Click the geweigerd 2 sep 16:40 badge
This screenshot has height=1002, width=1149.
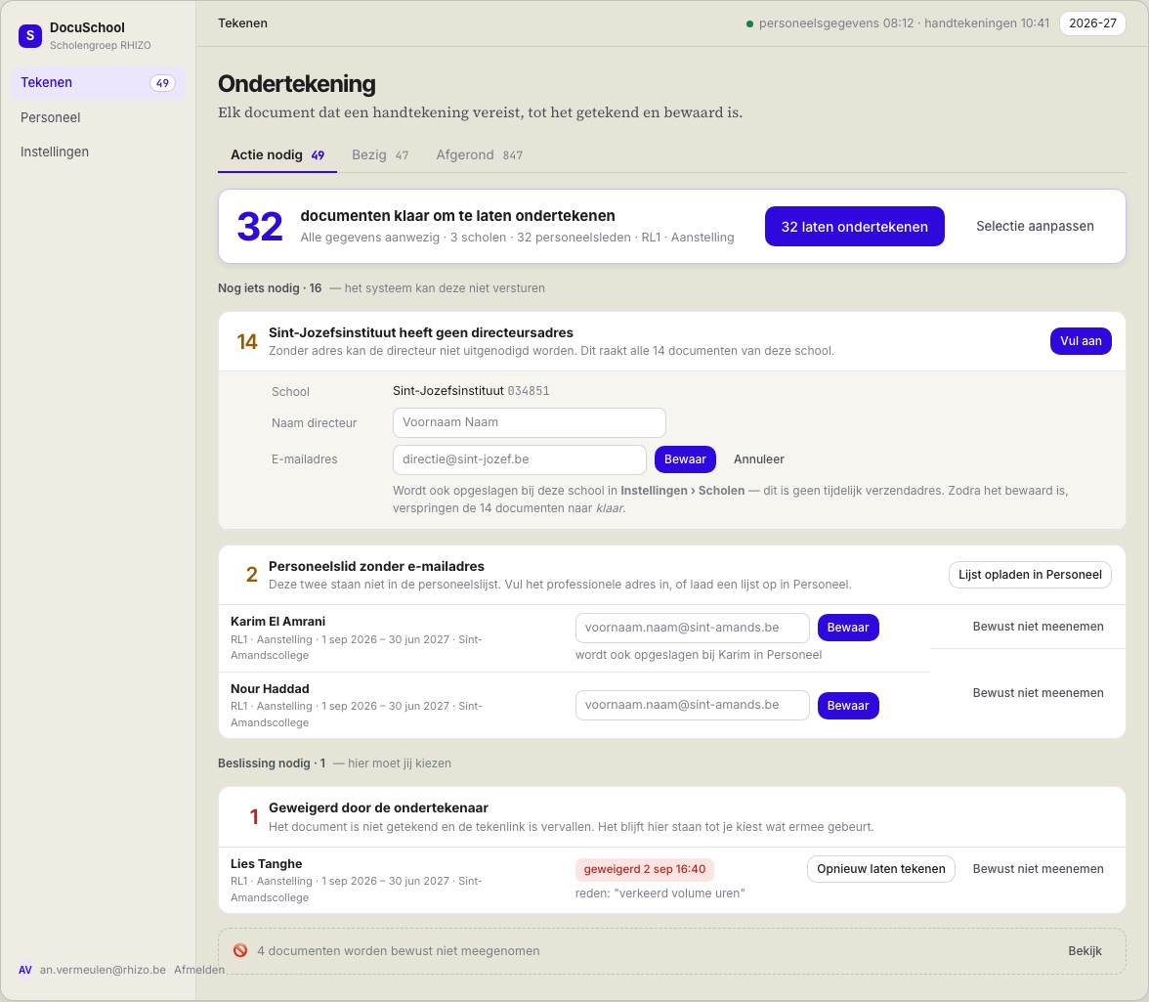tap(645, 869)
